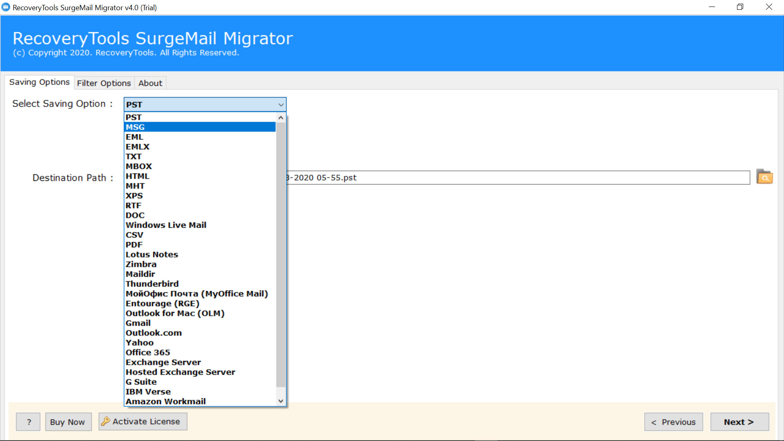The image size is (784, 441).
Task: Click the key icon on Activate License
Action: 106,421
